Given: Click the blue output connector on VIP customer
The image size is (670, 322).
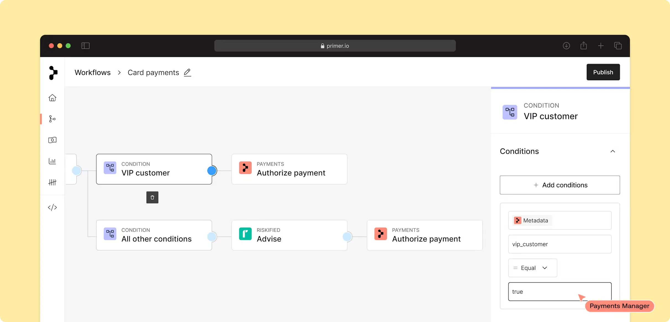Looking at the screenshot, I should coord(212,171).
